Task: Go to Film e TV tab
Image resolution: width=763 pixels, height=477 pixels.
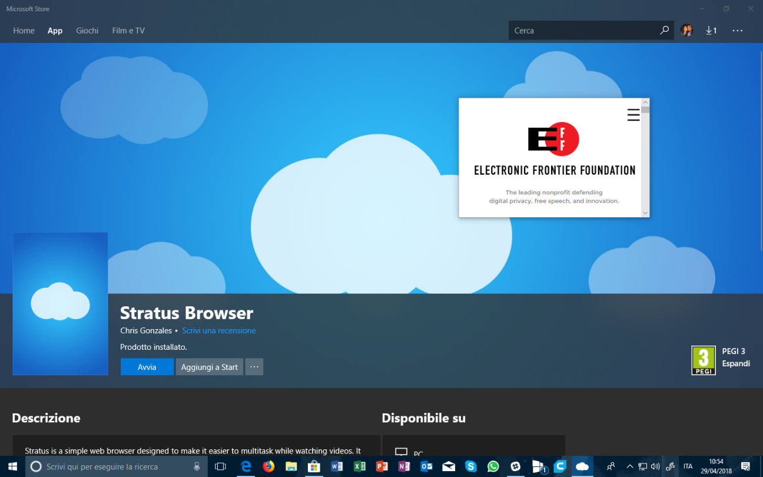Action: click(128, 31)
